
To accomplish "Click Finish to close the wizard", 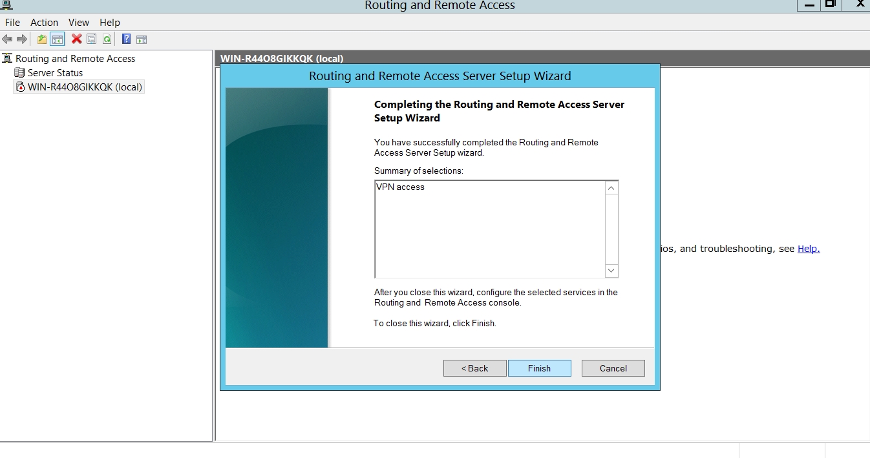I will (x=539, y=368).
